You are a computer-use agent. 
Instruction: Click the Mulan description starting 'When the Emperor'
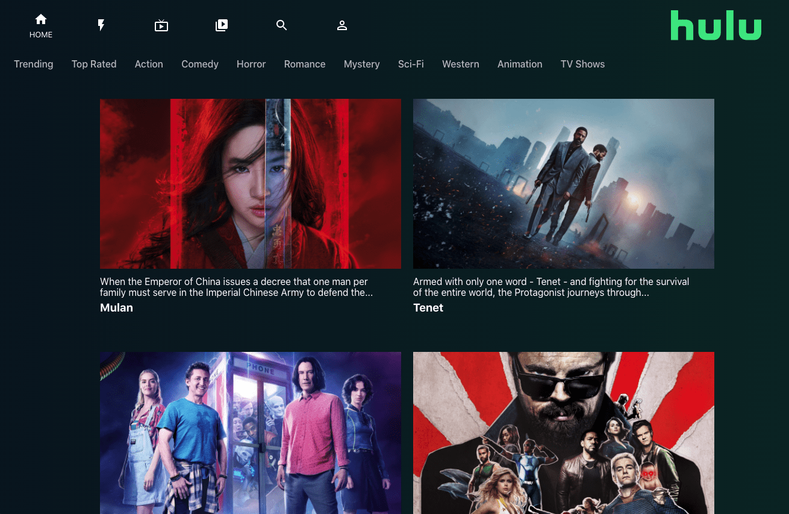pyautogui.click(x=237, y=287)
